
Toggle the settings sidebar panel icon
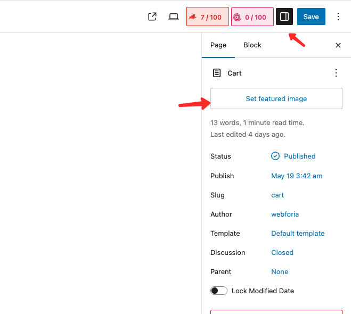284,16
